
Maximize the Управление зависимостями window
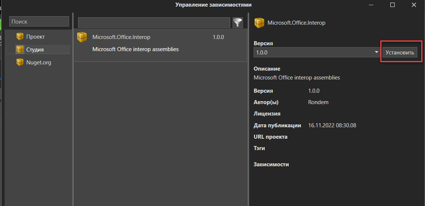392,5
